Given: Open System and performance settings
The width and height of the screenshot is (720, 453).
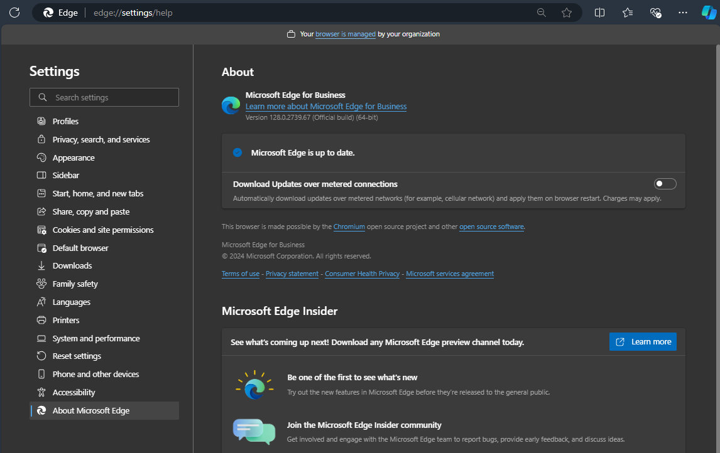Looking at the screenshot, I should (x=96, y=338).
